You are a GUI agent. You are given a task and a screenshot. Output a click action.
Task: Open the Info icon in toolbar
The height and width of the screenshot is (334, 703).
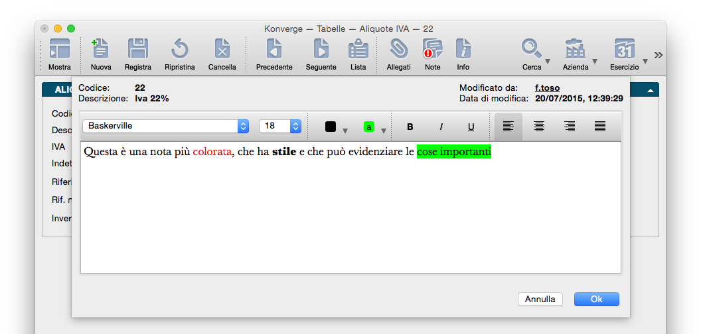click(463, 50)
